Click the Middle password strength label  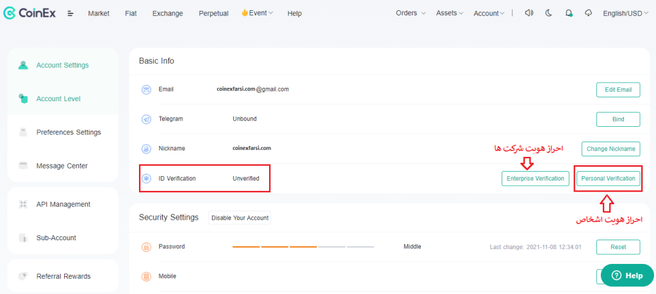pos(412,247)
